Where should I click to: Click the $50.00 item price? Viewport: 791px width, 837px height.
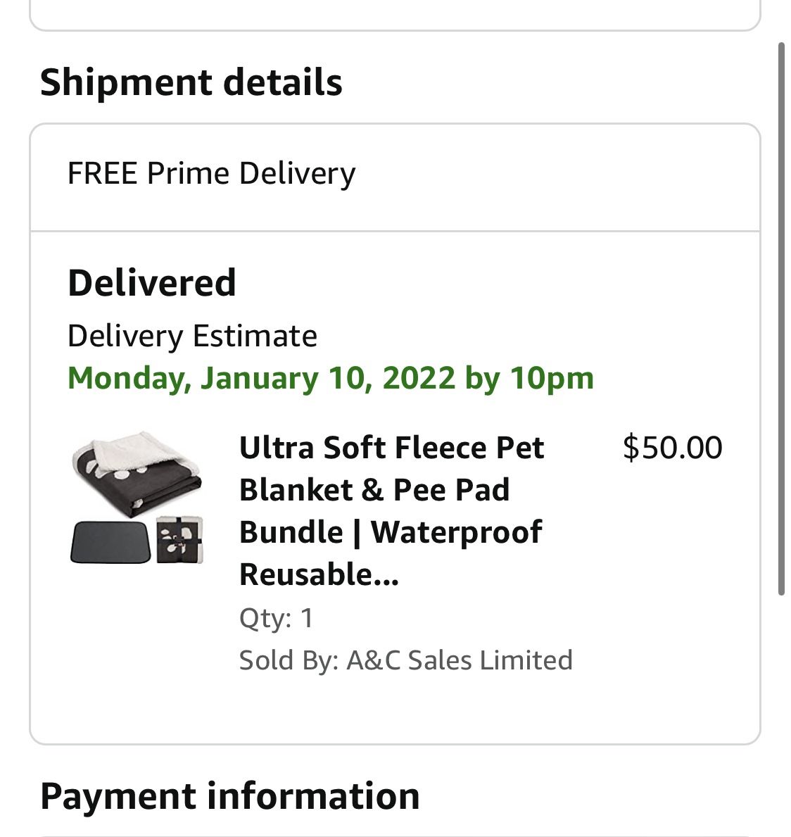[672, 448]
